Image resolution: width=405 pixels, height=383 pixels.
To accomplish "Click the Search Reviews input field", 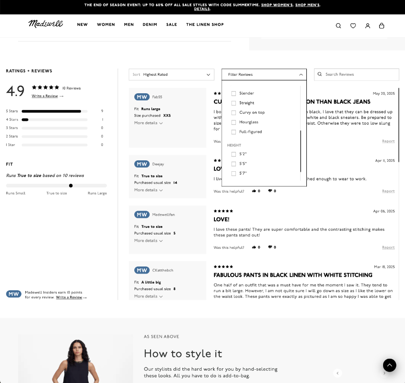I will click(x=356, y=75).
